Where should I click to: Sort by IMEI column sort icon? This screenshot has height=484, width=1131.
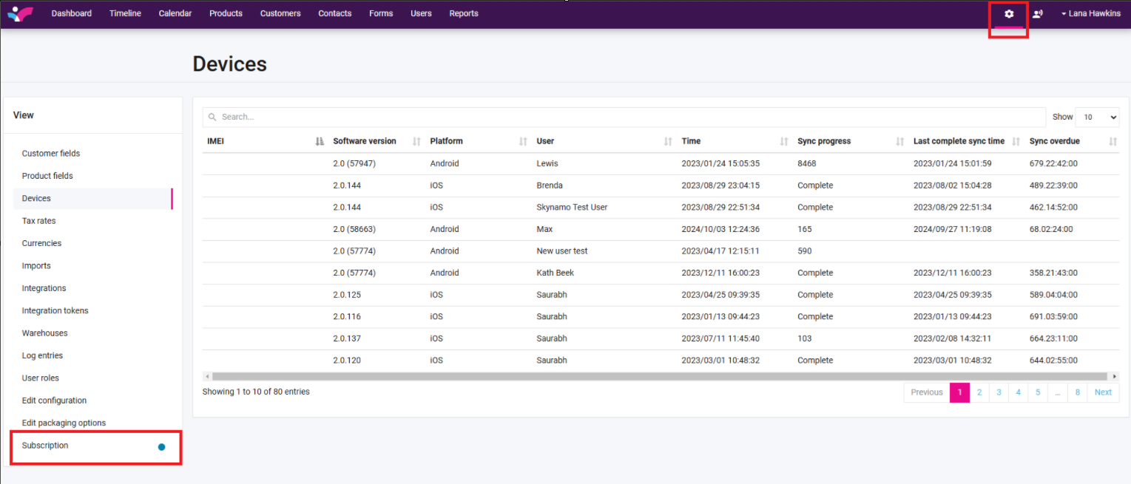point(320,141)
